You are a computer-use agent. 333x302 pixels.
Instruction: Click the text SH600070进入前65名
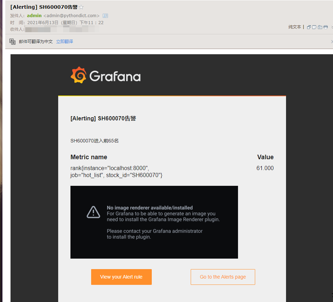click(95, 141)
